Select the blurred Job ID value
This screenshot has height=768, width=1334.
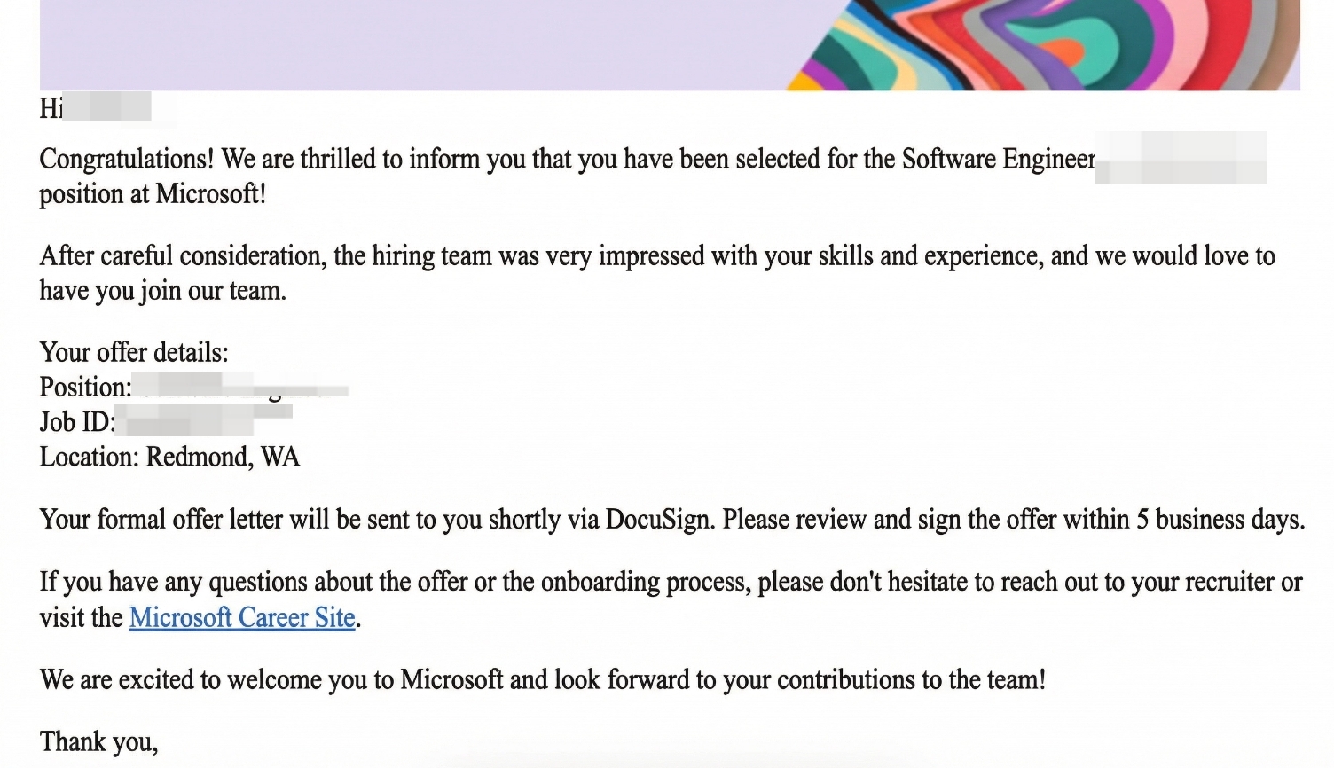pyautogui.click(x=204, y=420)
